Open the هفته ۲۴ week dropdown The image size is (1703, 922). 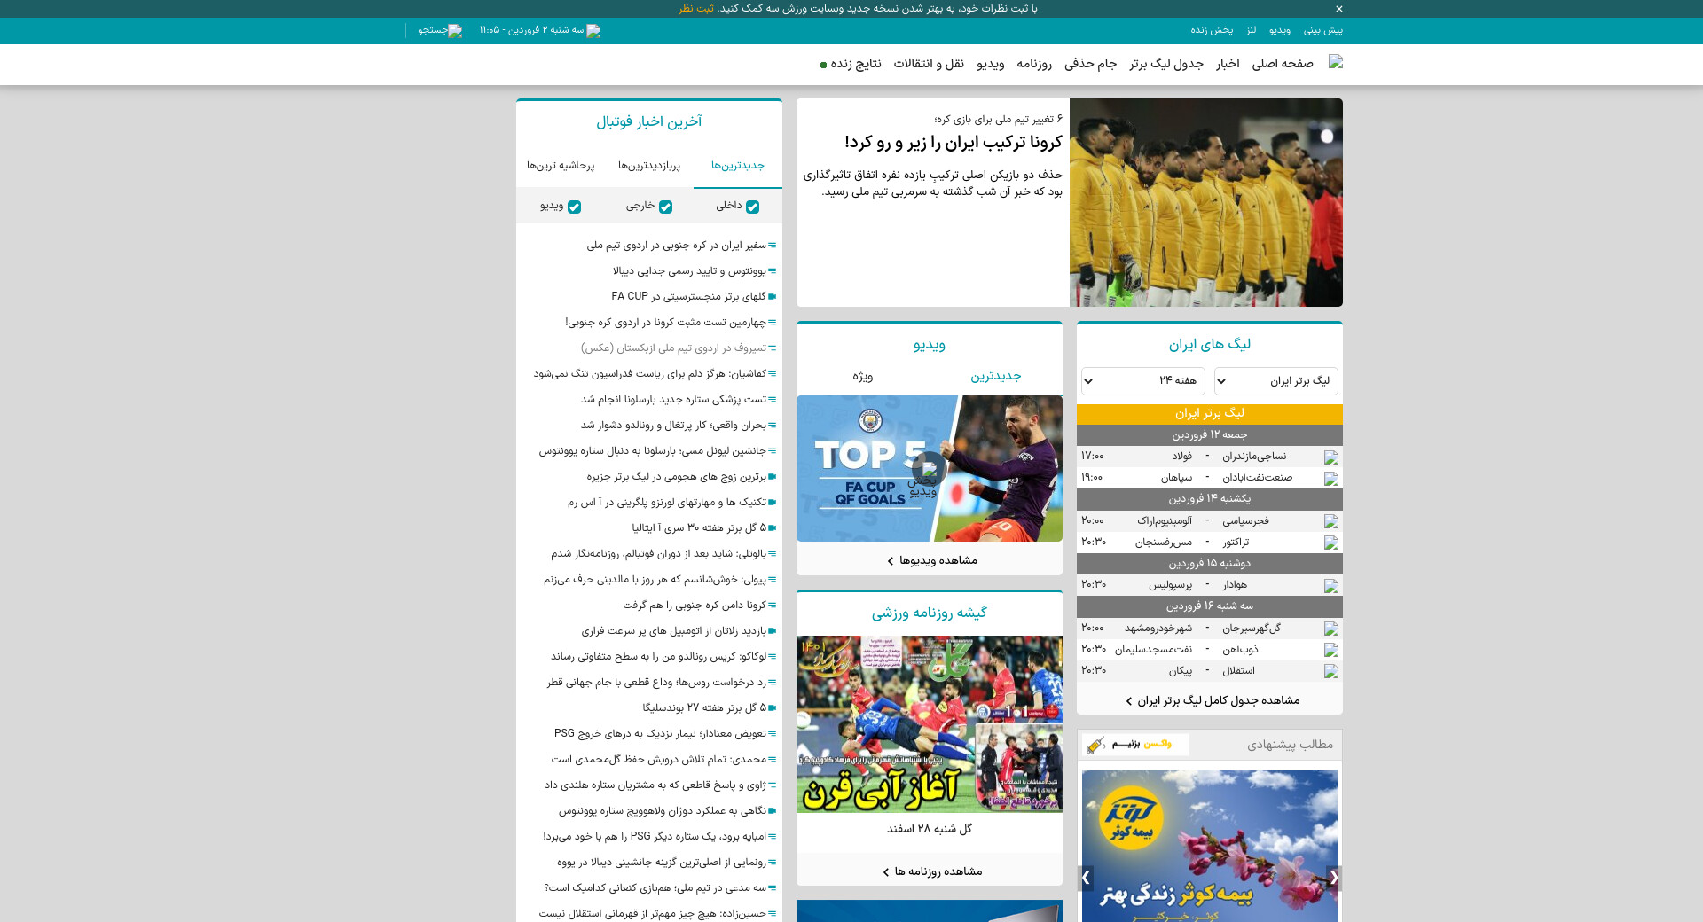click(1142, 381)
